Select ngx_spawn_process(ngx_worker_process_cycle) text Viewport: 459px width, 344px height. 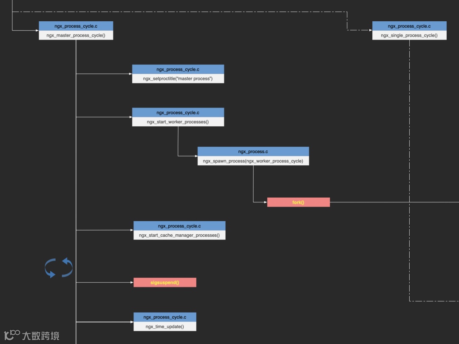(253, 161)
